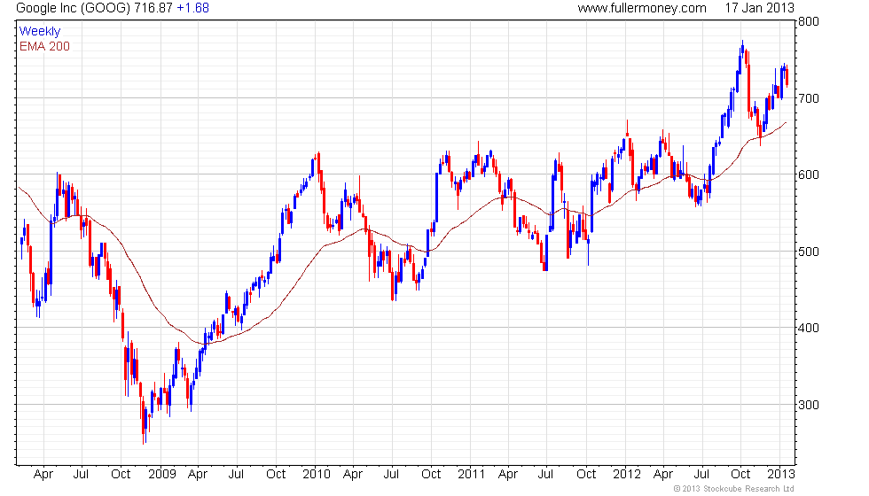The image size is (869, 496).
Task: Click the last price value 716.87
Action: (153, 8)
